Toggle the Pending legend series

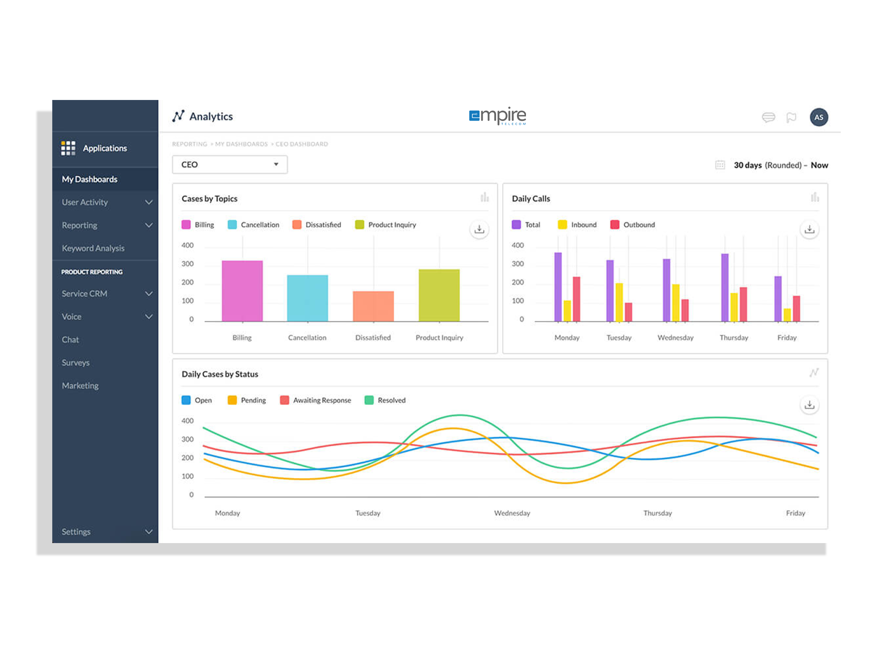click(x=247, y=400)
